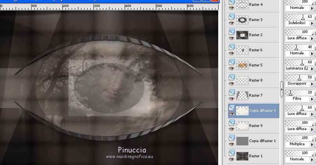Select the Raster 5 layer name

pos(256,65)
